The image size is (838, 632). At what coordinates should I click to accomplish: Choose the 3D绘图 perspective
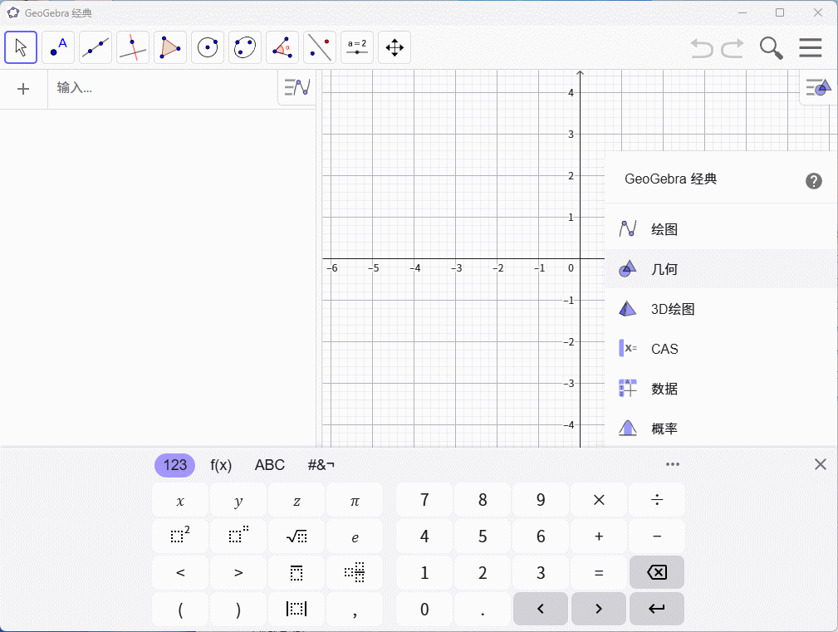[721, 309]
